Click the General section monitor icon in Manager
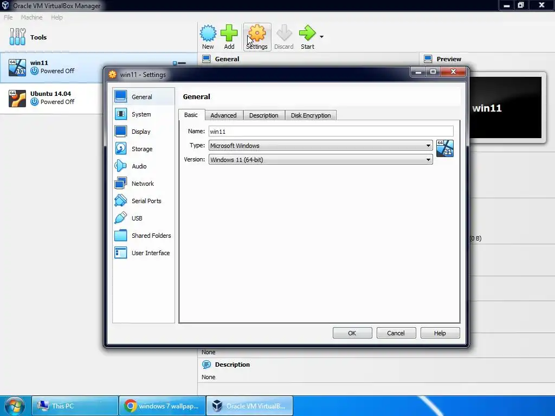Image resolution: width=555 pixels, height=416 pixels. point(206,58)
